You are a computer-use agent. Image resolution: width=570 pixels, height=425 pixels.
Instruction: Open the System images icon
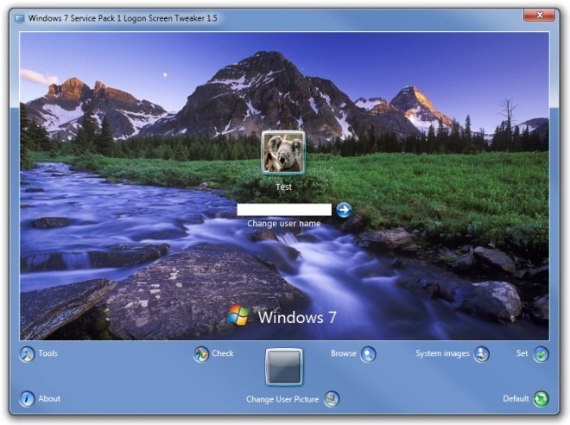click(481, 354)
